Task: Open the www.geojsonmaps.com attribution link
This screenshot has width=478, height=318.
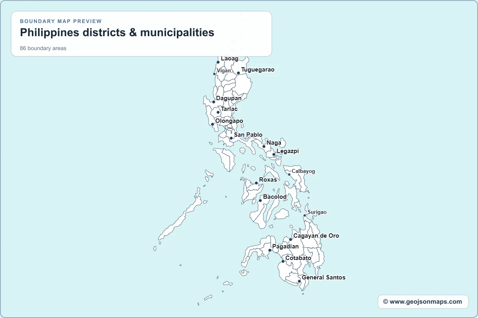Action: point(423,302)
